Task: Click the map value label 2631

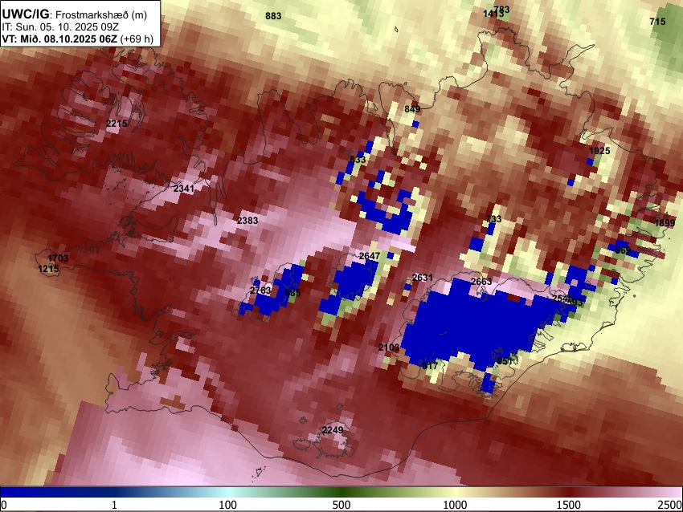Action: coord(423,278)
